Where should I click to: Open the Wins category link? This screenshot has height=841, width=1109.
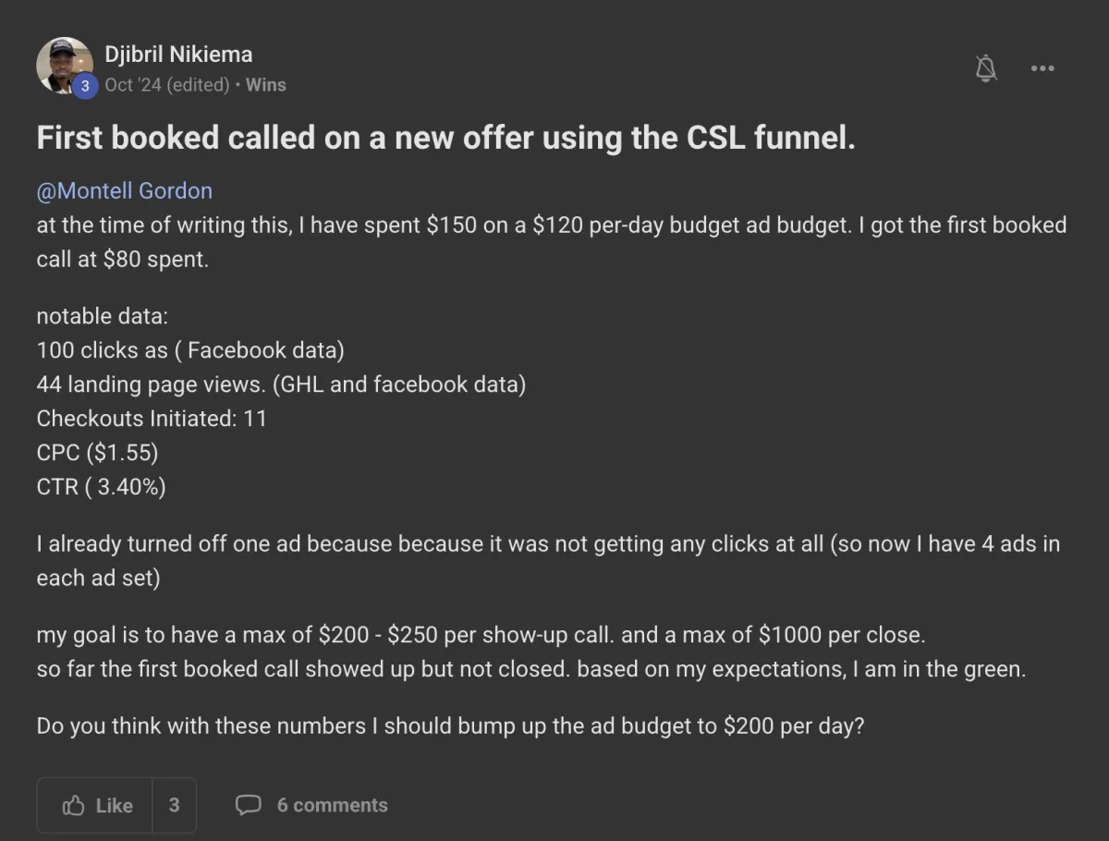point(266,85)
